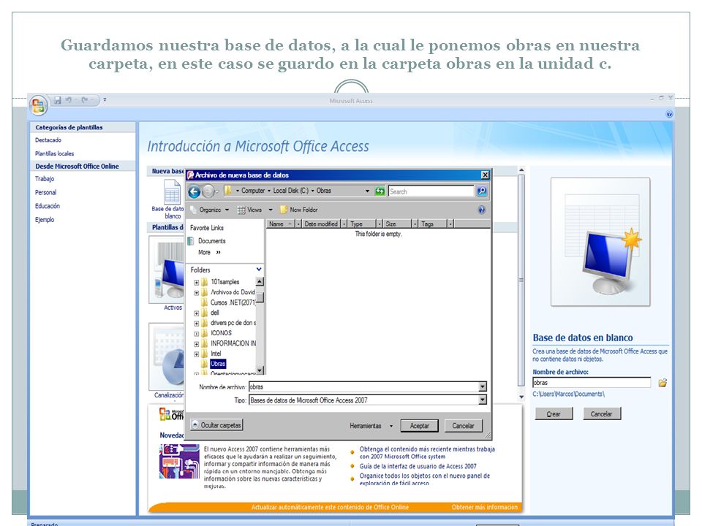
Task: Select the Ejemplo category
Action: click(45, 220)
